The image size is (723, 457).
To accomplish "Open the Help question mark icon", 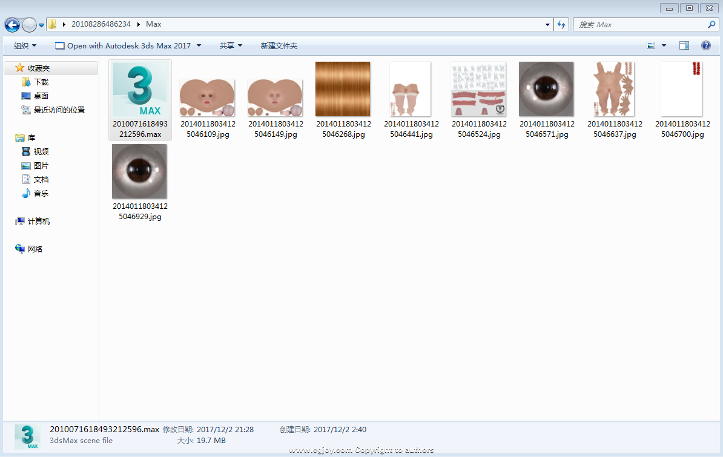I will click(705, 45).
